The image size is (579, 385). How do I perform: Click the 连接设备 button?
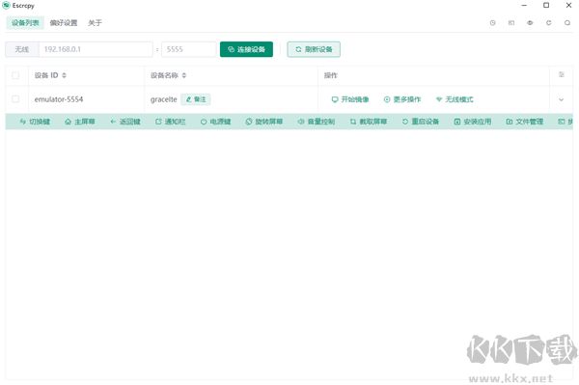tap(246, 49)
